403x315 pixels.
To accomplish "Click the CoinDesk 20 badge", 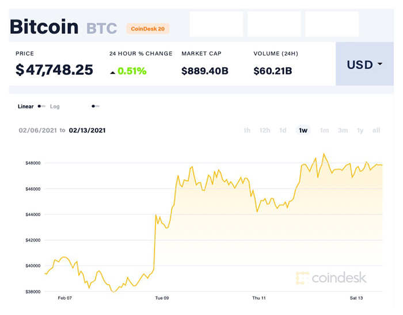I will (x=147, y=28).
